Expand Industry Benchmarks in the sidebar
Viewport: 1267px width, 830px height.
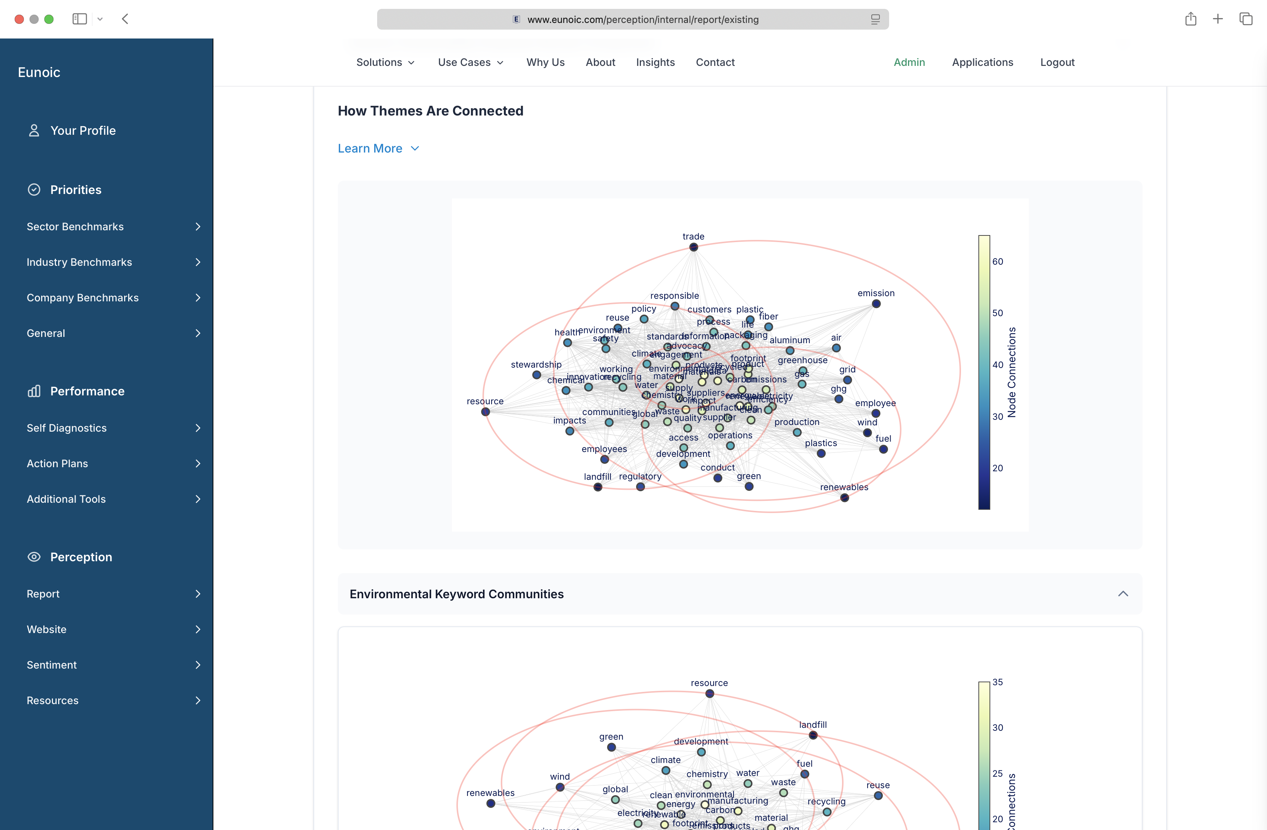113,262
